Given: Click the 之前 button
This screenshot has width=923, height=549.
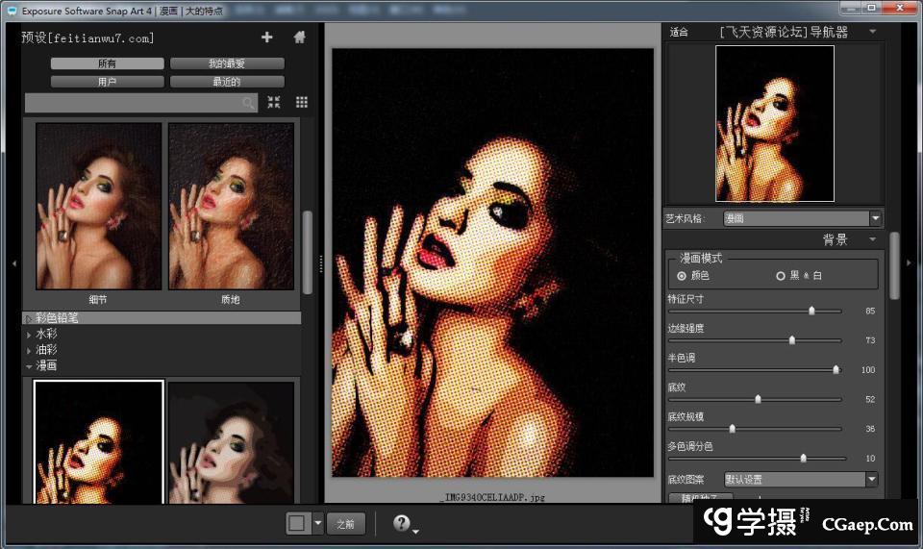Looking at the screenshot, I should click(346, 524).
